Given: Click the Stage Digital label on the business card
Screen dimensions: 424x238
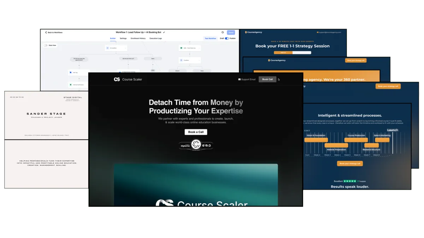Looking at the screenshot, I should 73,97.
